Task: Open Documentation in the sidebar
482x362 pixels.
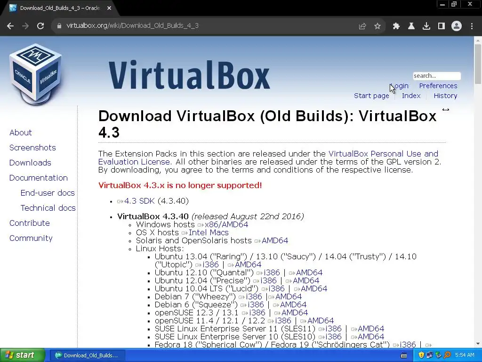Action: (39, 178)
